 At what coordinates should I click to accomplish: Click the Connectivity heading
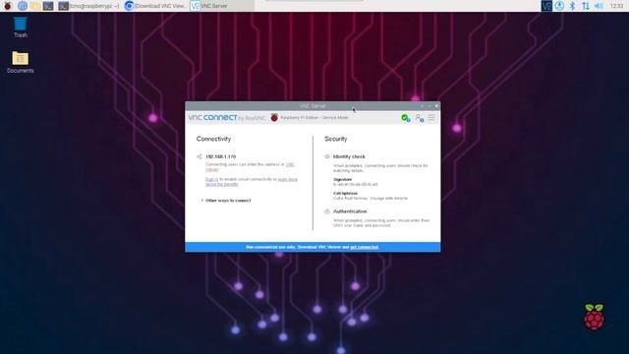[213, 139]
